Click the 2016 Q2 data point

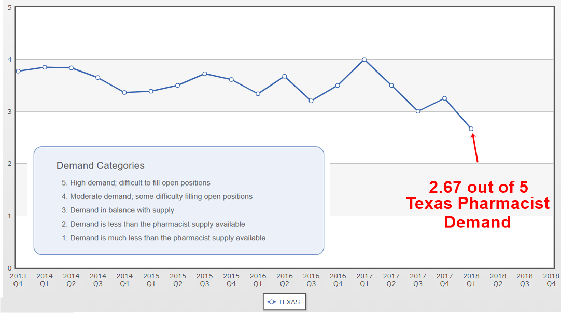(284, 76)
